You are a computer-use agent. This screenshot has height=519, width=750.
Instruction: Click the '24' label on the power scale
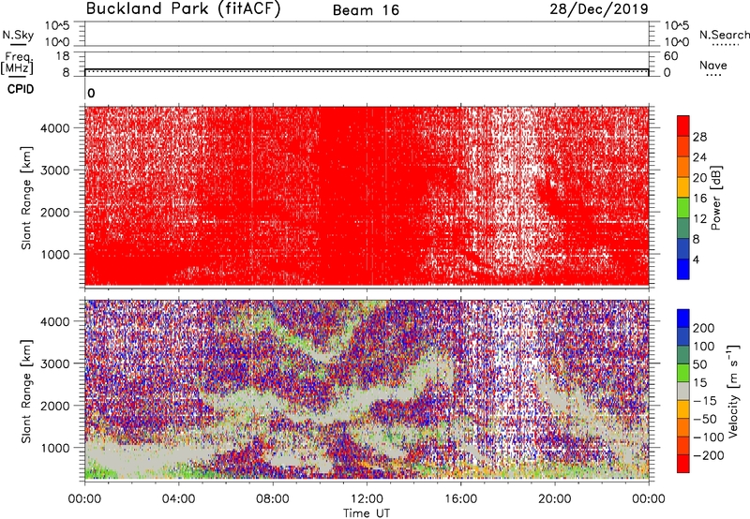(x=699, y=157)
